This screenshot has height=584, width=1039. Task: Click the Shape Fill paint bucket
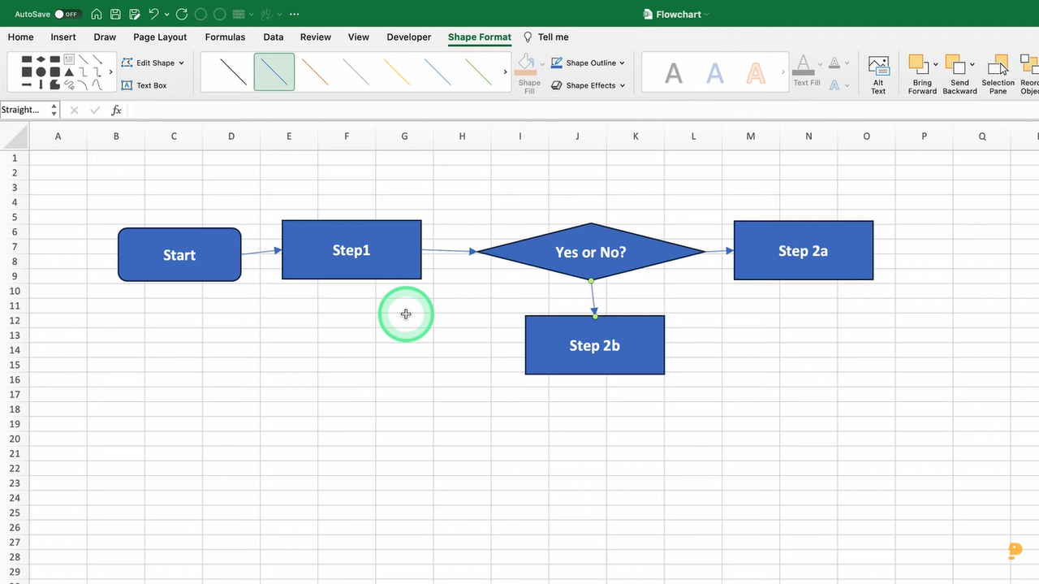tap(527, 64)
